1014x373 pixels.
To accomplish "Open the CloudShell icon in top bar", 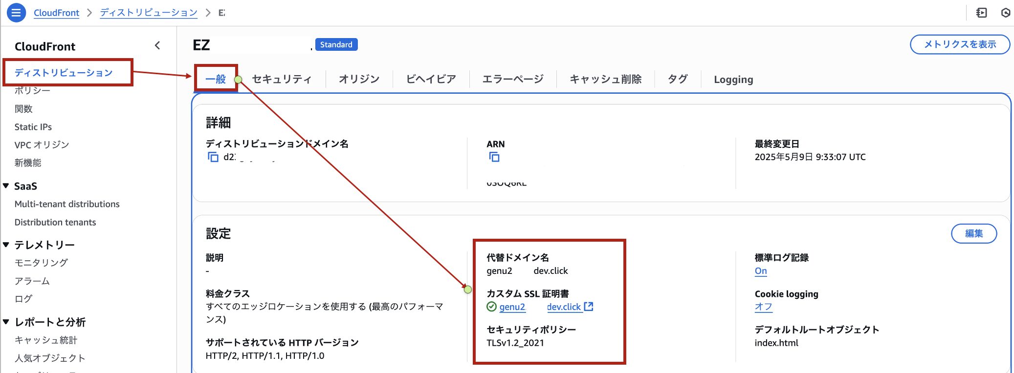I will (x=981, y=13).
